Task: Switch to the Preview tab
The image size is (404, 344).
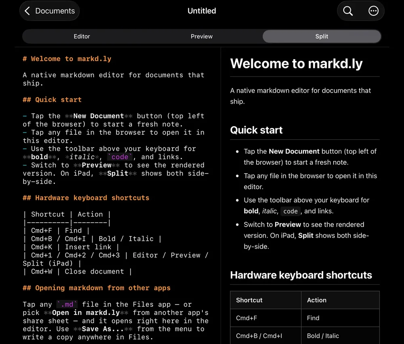Action: [202, 36]
